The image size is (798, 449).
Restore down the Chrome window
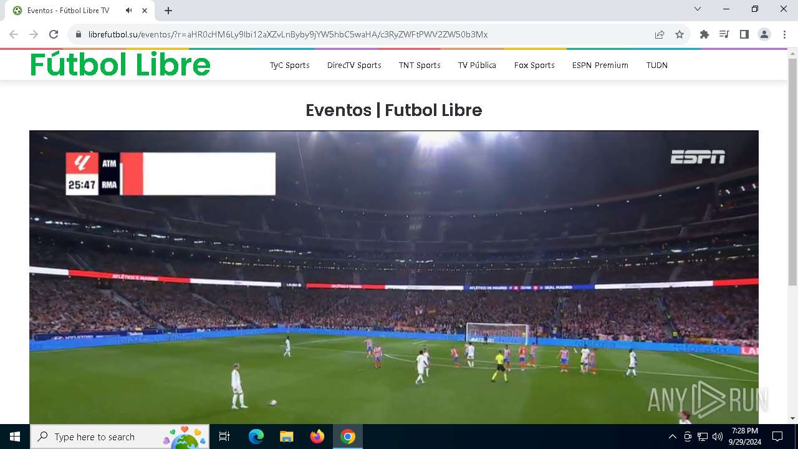pos(755,9)
